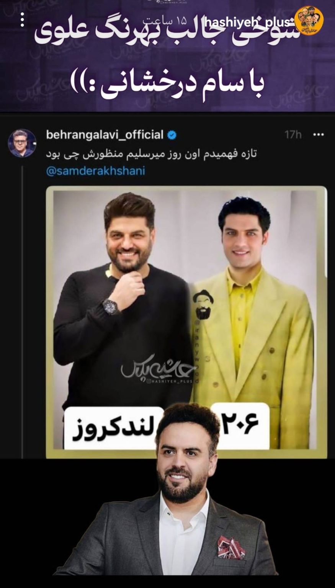The width and height of the screenshot is (335, 588).
Task: Tap the hashiyeh_plus profile avatar
Action: click(x=311, y=21)
